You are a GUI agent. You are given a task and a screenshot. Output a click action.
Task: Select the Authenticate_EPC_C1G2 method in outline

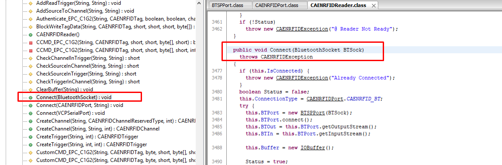pyautogui.click(x=116, y=18)
